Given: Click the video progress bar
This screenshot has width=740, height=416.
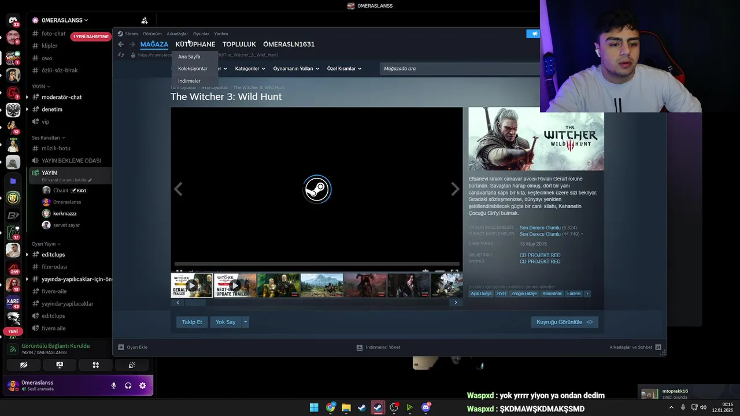Looking at the screenshot, I should pyautogui.click(x=316, y=264).
